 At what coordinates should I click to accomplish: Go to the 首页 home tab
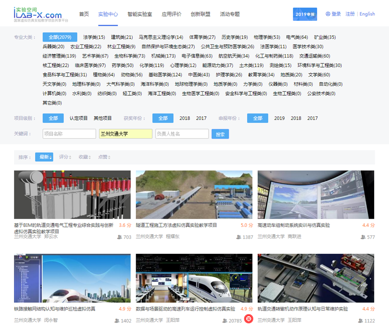pos(84,14)
